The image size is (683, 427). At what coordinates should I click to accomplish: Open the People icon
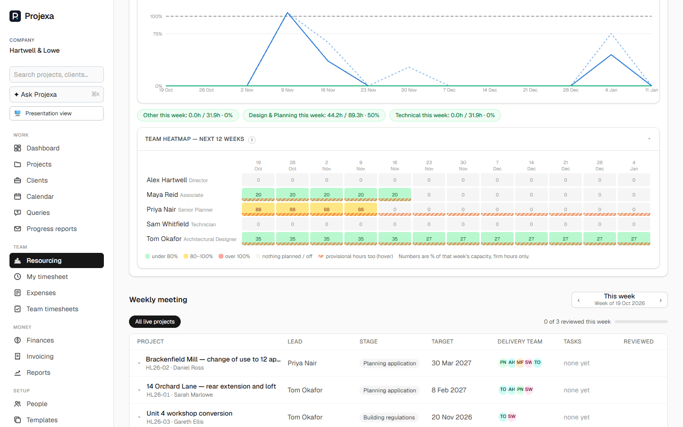(18, 404)
